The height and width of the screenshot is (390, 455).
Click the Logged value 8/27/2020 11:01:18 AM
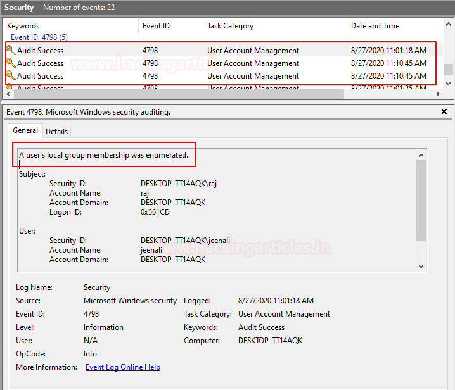[276, 301]
